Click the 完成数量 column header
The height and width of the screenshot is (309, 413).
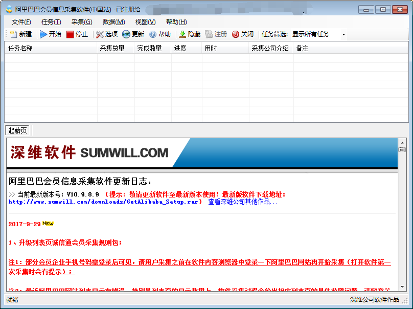(x=153, y=48)
